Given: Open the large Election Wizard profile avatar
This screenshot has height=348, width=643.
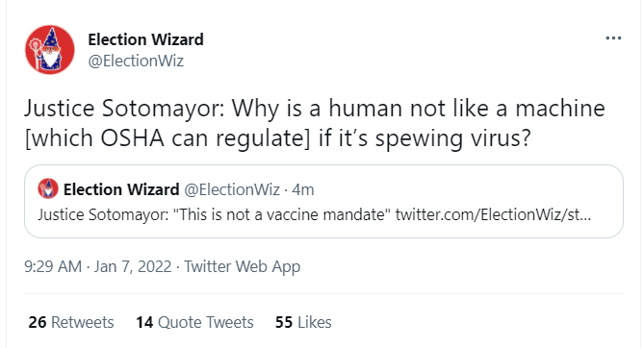Looking at the screenshot, I should tap(50, 50).
